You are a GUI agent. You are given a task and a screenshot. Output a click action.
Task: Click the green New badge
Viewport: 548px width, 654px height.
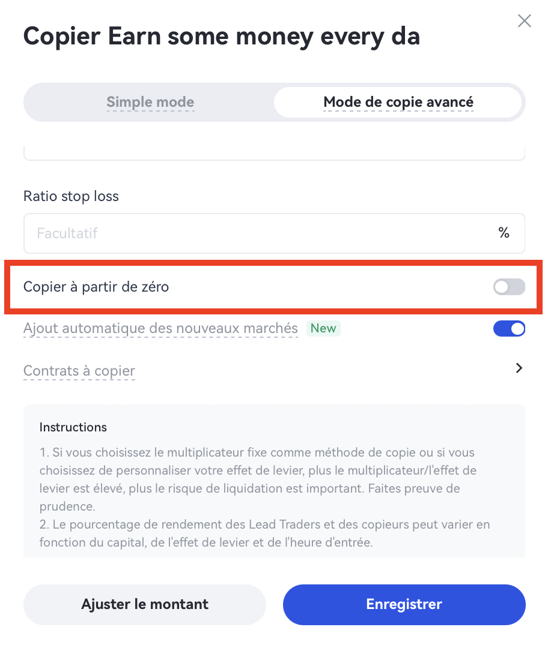point(323,329)
